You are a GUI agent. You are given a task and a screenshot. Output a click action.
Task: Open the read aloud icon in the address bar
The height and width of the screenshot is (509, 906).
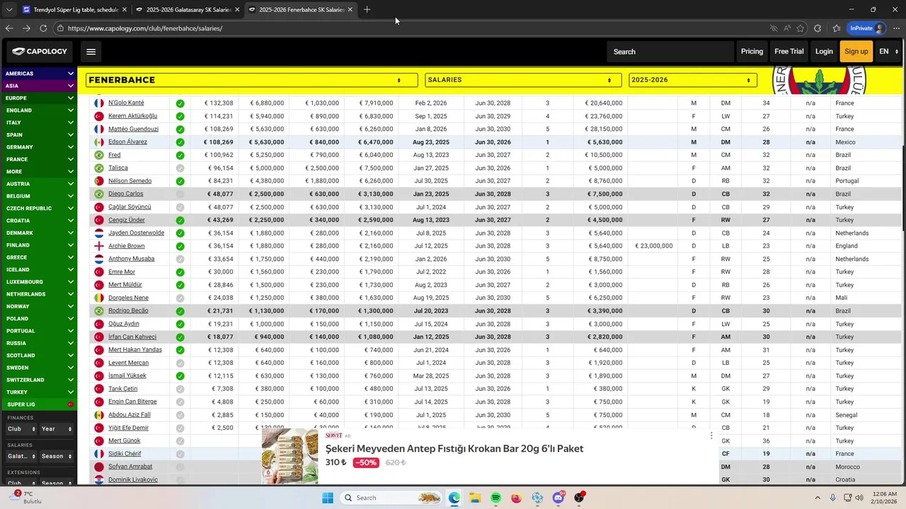pos(787,28)
